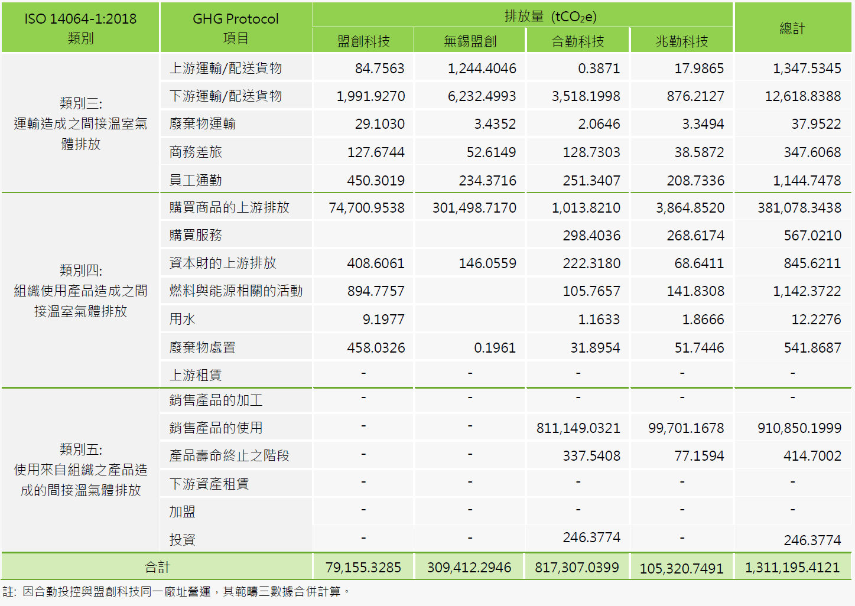Click the ISO 14064-1:2018 類別 header
855x606 pixels.
(80, 28)
